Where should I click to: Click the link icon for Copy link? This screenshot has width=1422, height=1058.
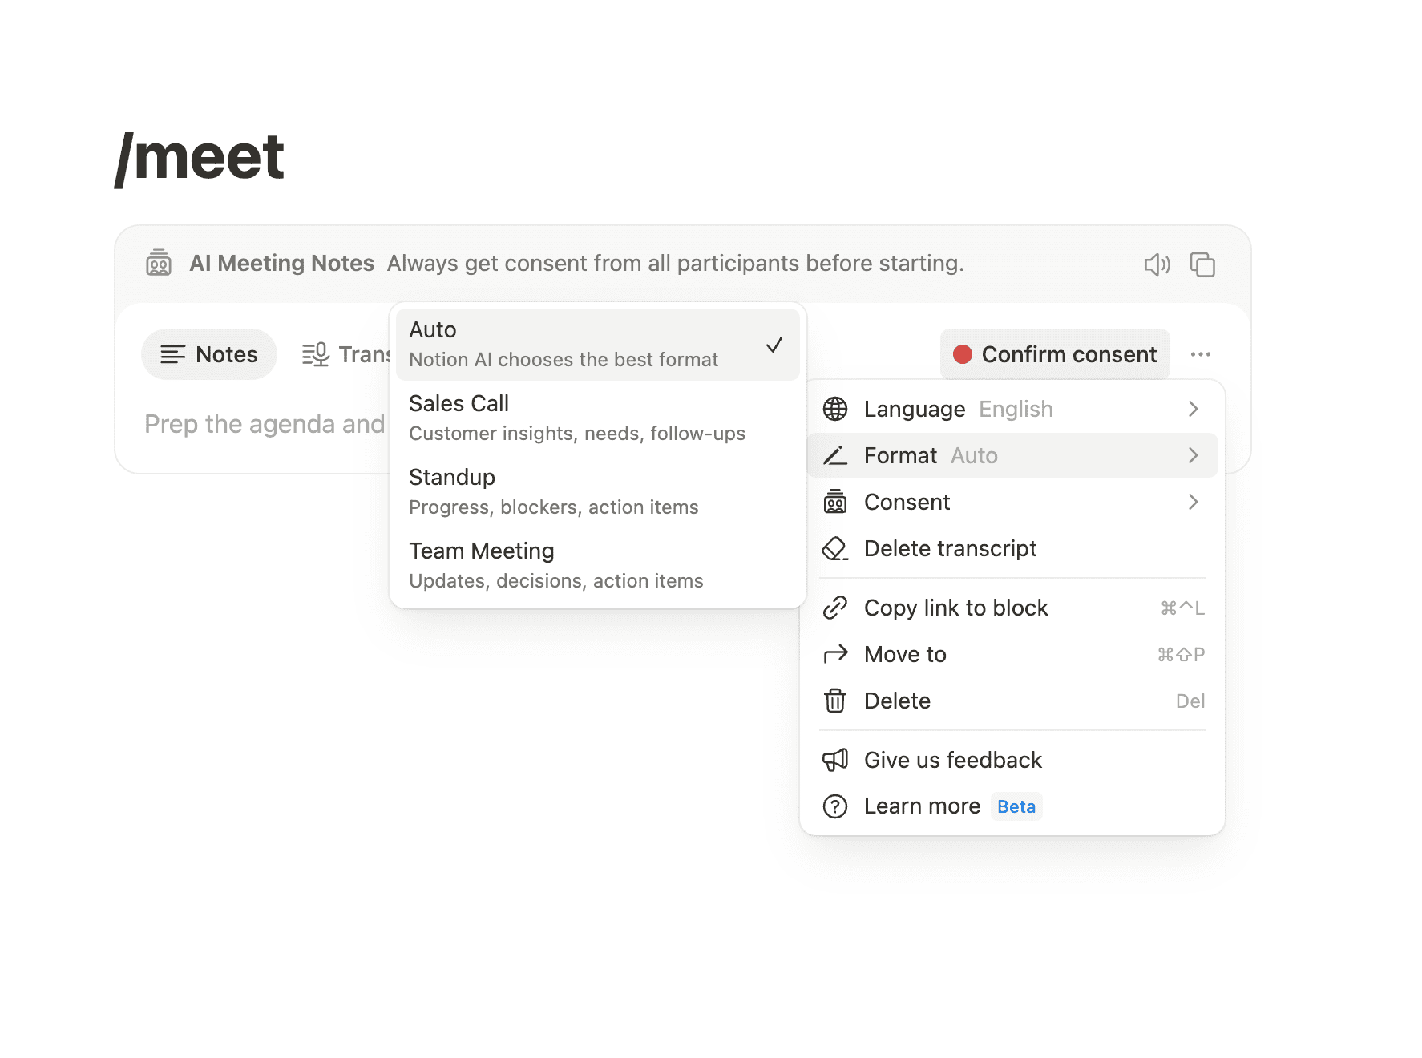835,608
